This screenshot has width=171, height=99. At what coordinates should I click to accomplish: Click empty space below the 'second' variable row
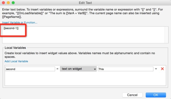pos(85,79)
